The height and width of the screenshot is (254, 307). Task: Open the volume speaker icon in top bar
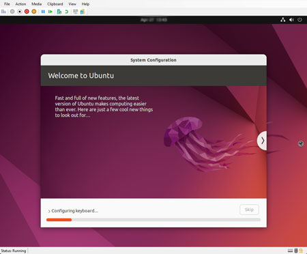pos(291,20)
